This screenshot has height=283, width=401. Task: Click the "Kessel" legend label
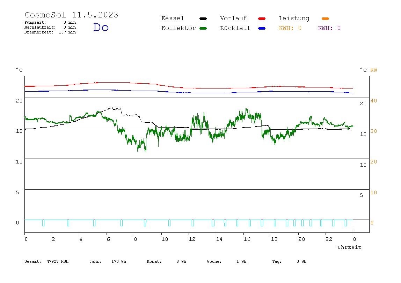(173, 18)
